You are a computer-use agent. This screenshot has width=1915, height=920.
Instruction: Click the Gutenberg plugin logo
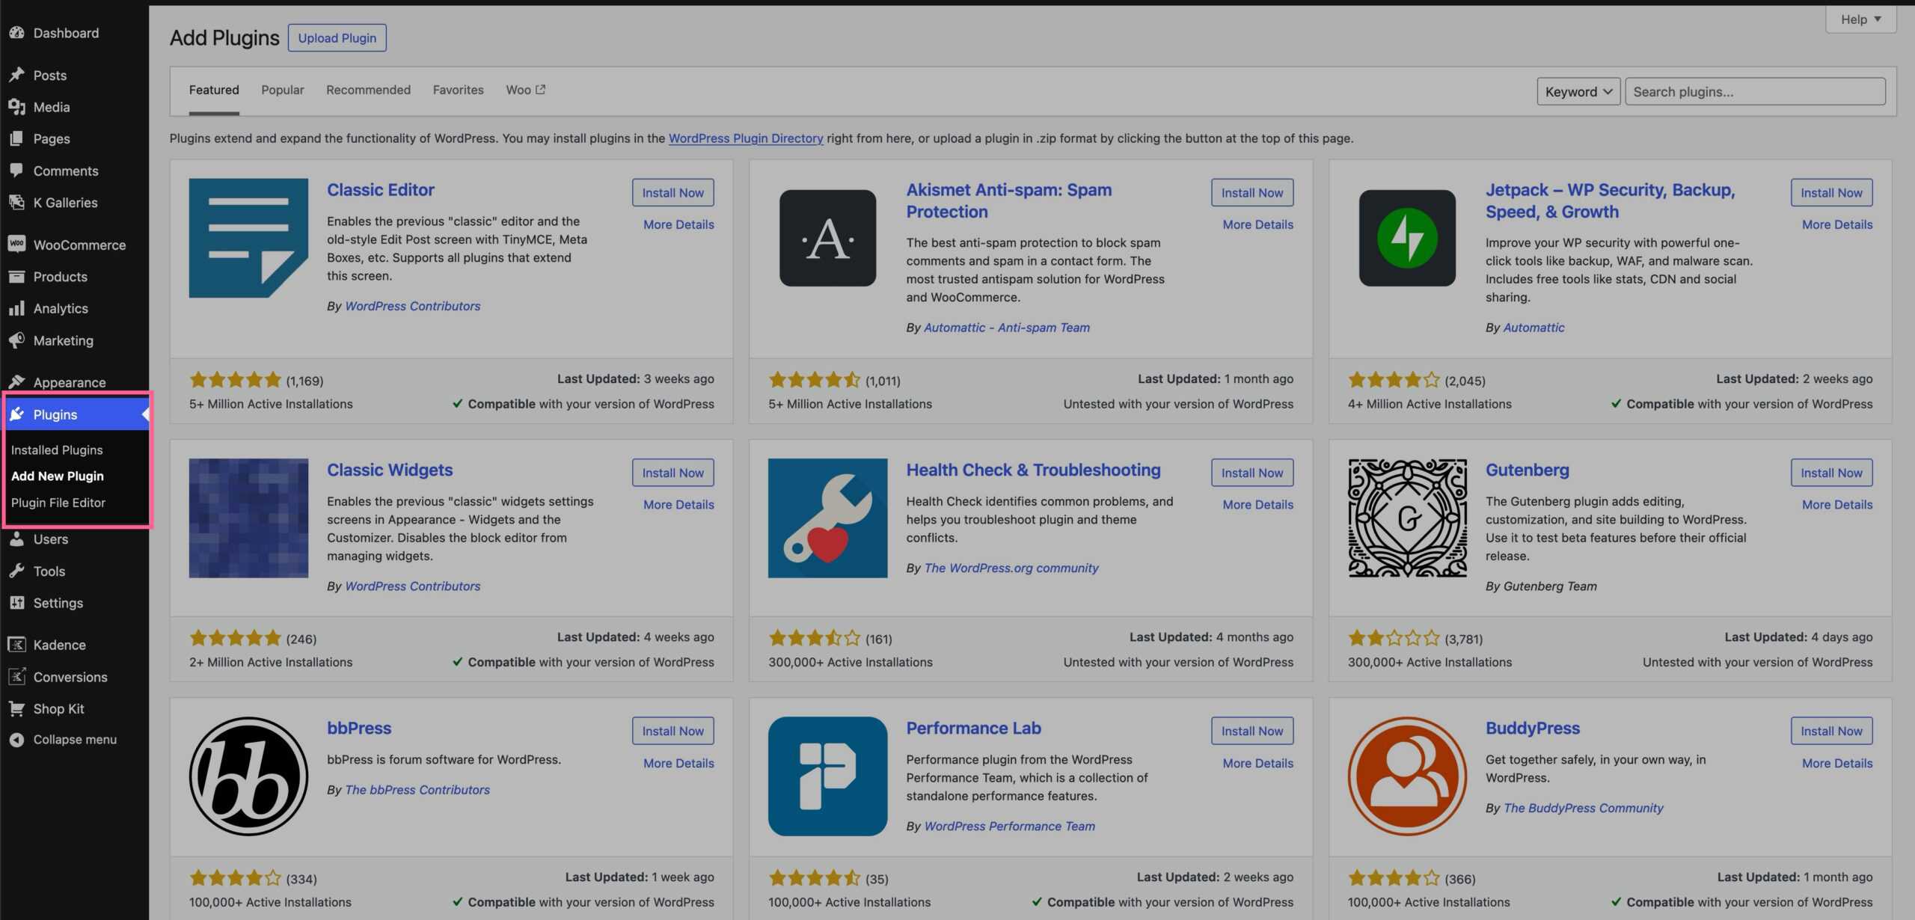(1407, 518)
